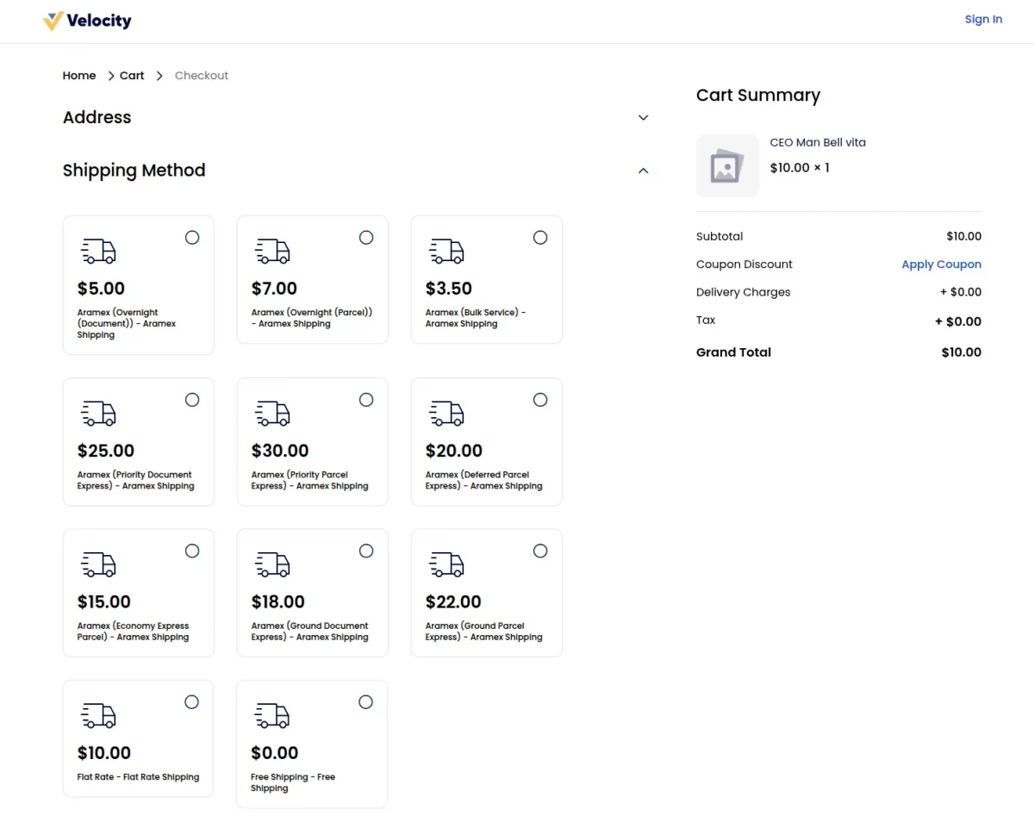This screenshot has width=1034, height=828.
Task: Select Priority Parcel Express $30.00 radio button
Action: pyautogui.click(x=366, y=400)
